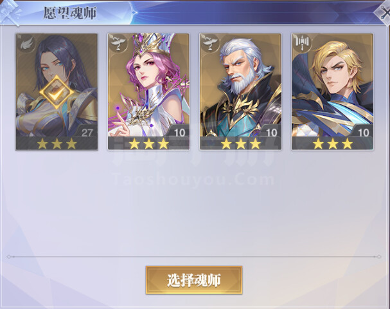Click the wing class icon on dark-haired card
The image size is (390, 309).
click(x=27, y=44)
